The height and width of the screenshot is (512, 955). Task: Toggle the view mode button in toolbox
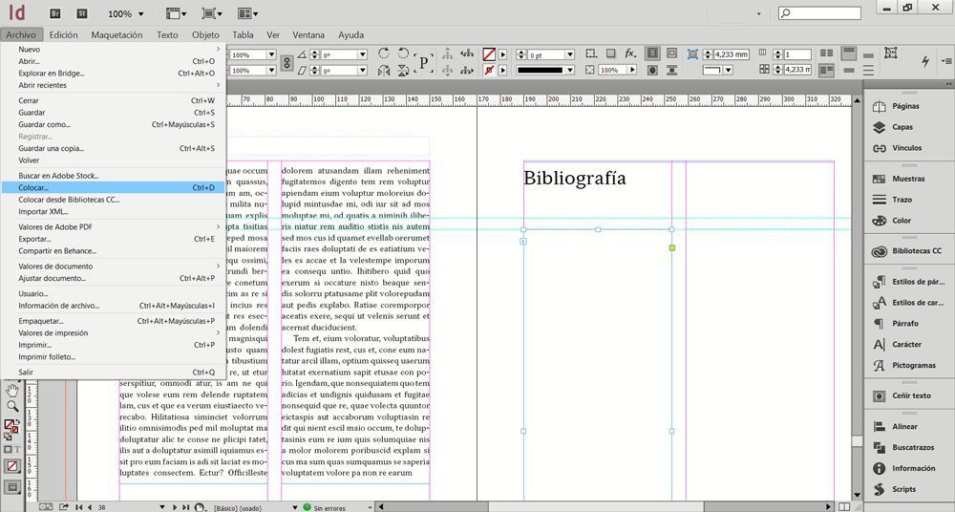pos(12,487)
